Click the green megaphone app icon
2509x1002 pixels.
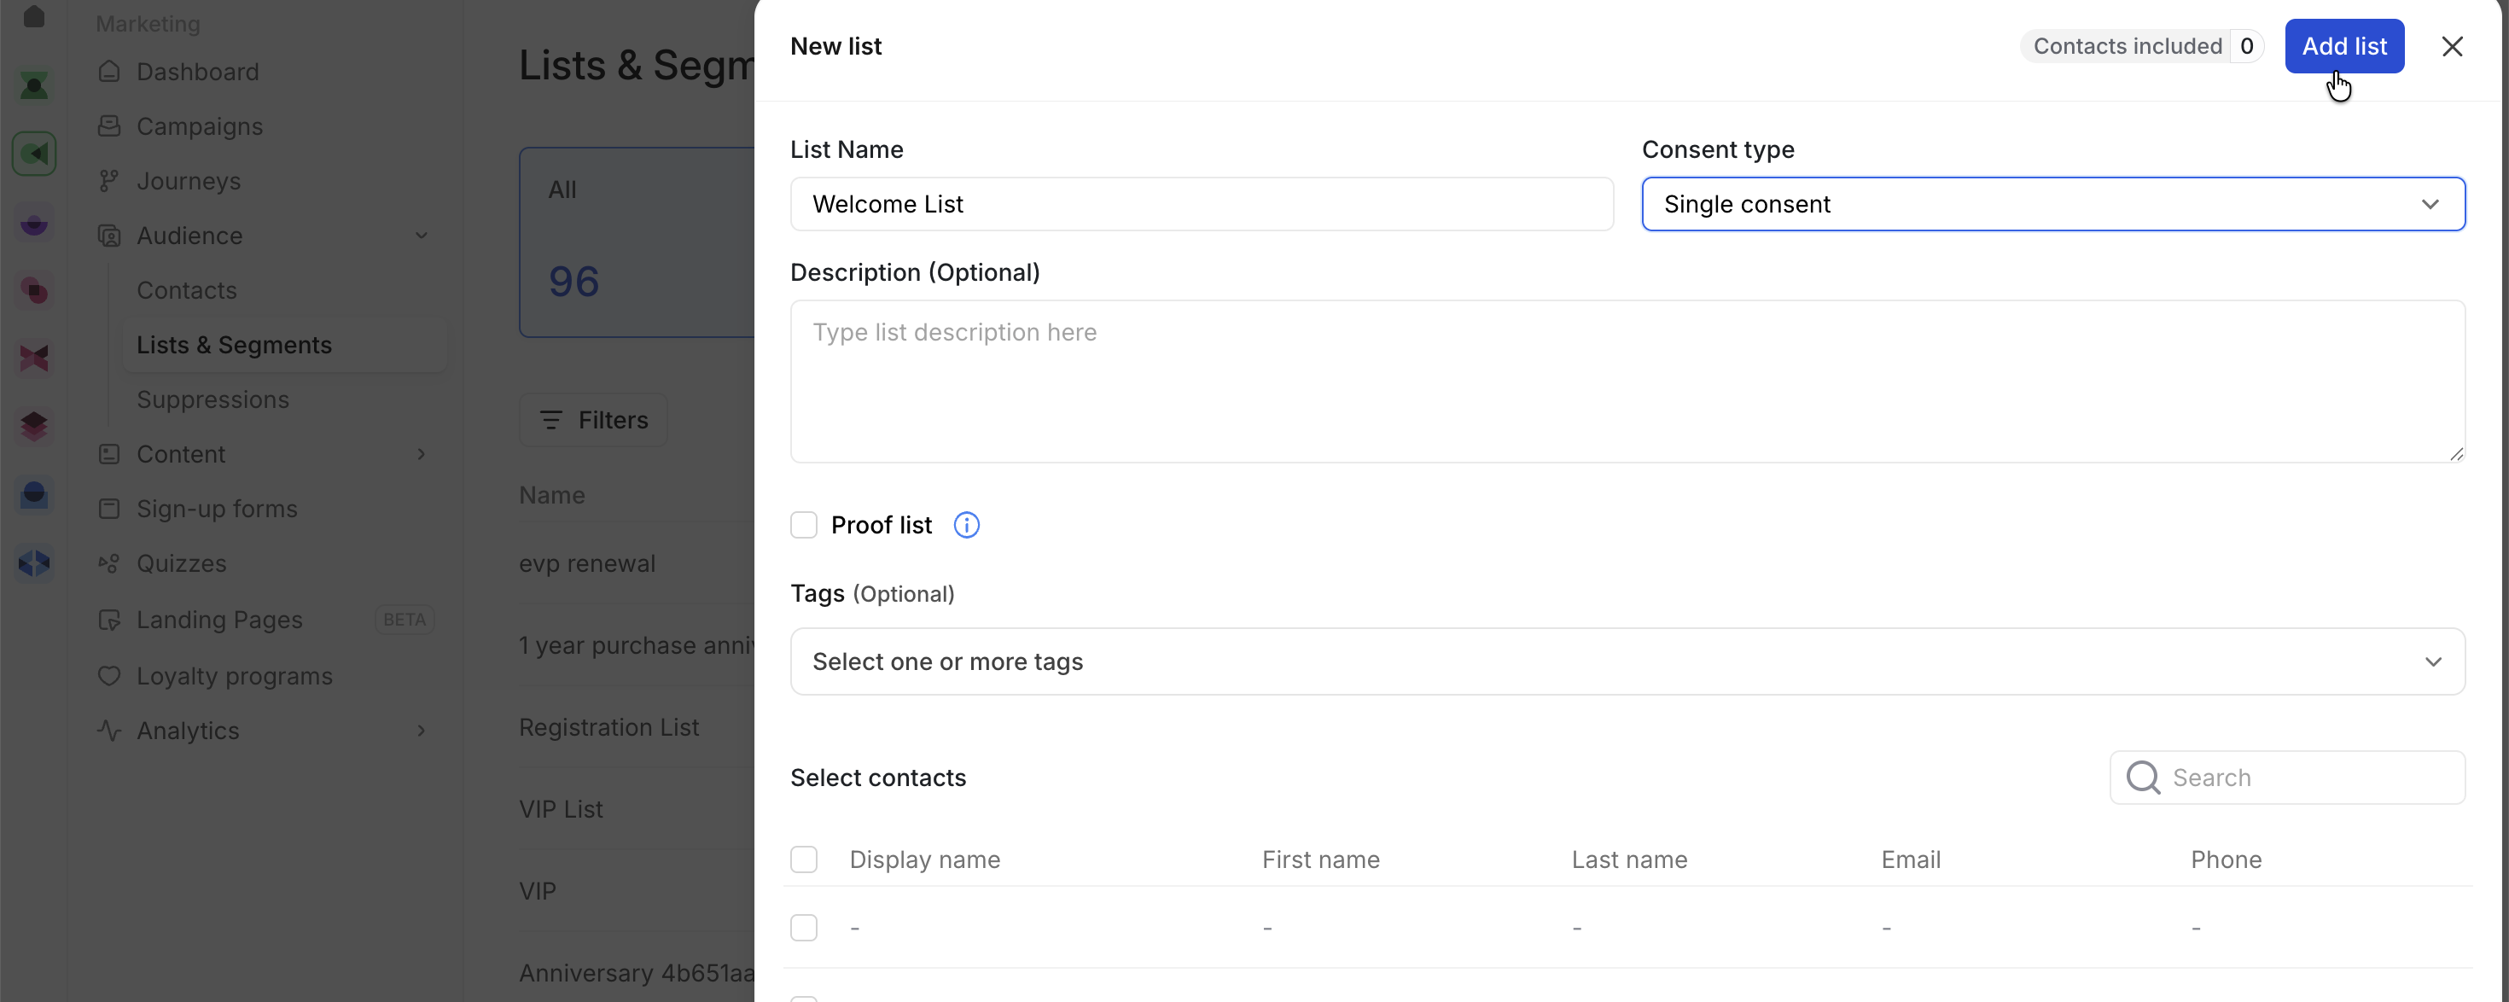click(34, 154)
